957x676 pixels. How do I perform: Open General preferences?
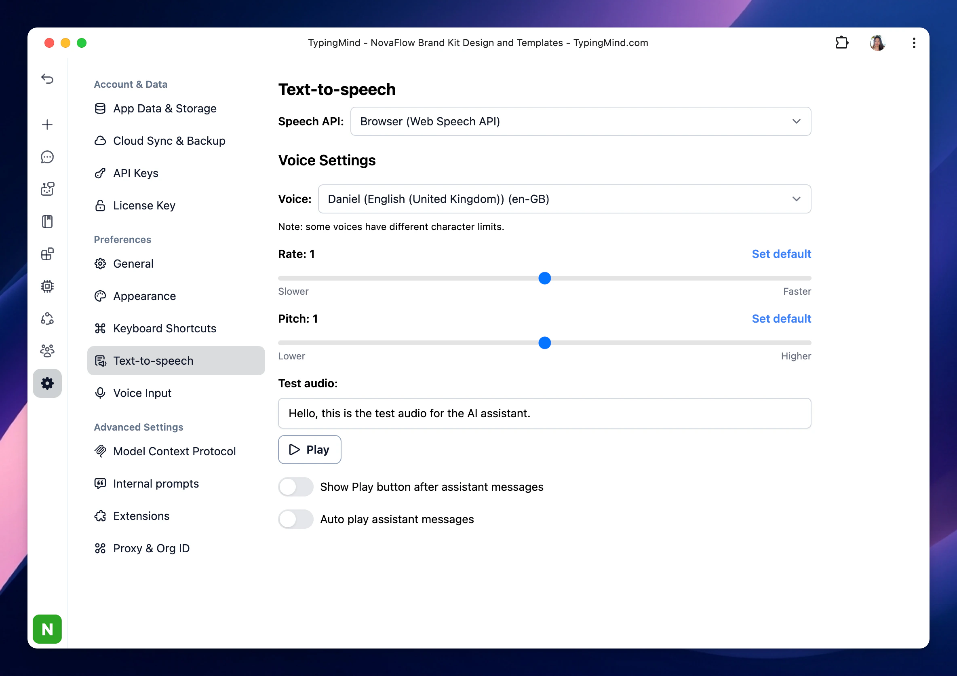point(176,264)
